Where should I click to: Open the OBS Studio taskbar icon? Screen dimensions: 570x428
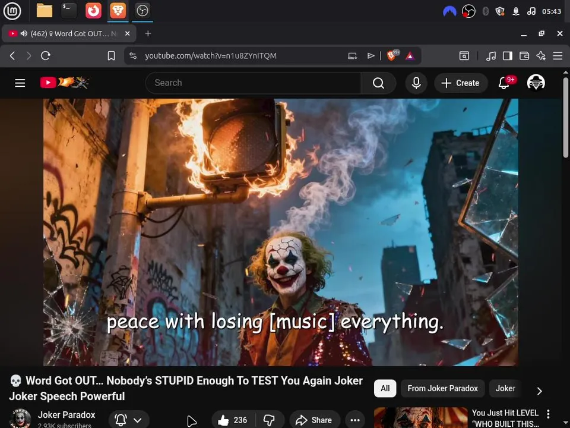pyautogui.click(x=142, y=11)
